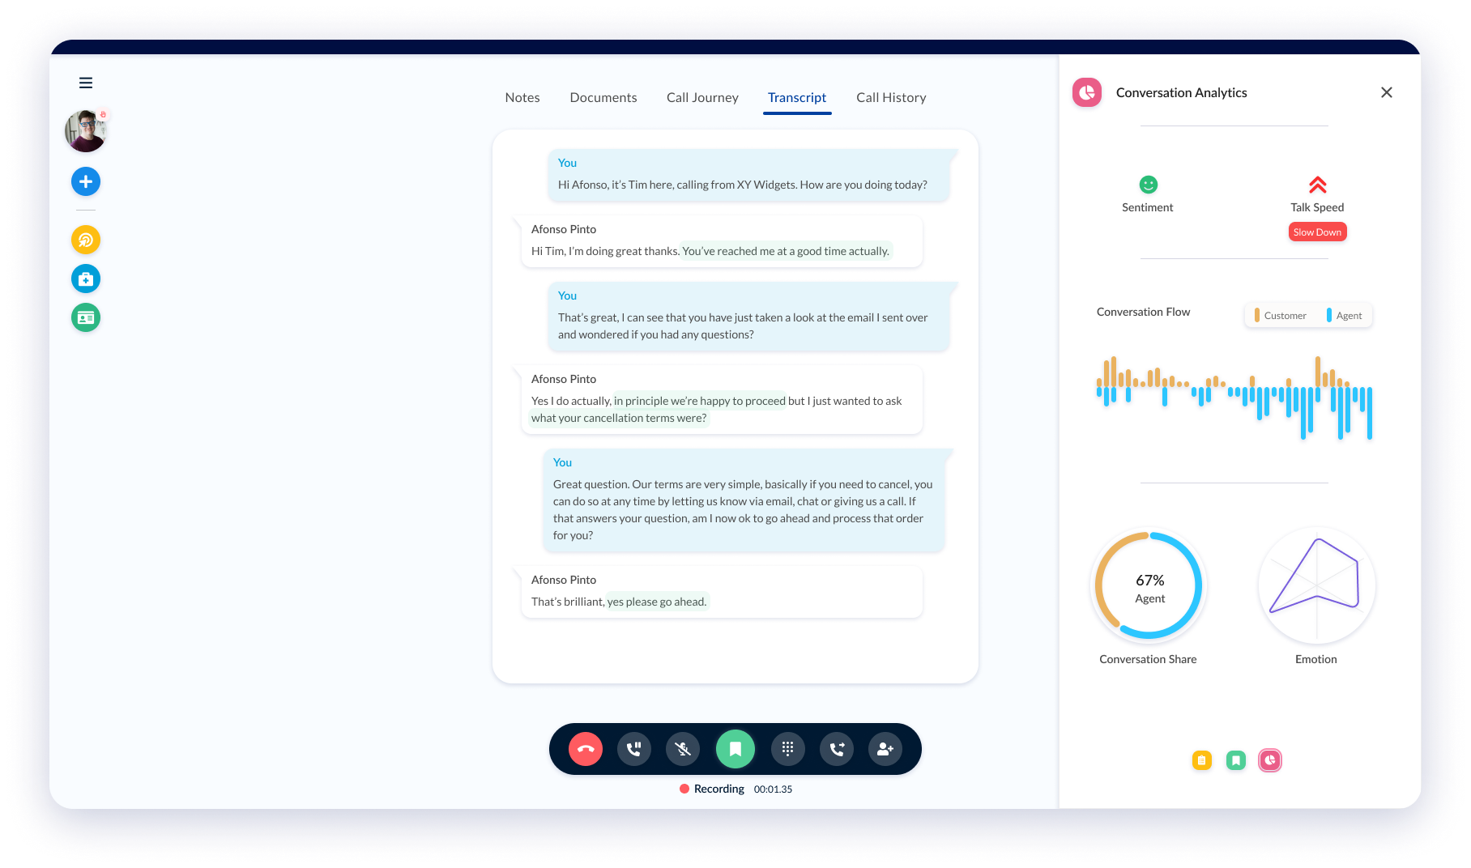Click the blue plus add button
The height and width of the screenshot is (868, 1471).
pyautogui.click(x=86, y=181)
